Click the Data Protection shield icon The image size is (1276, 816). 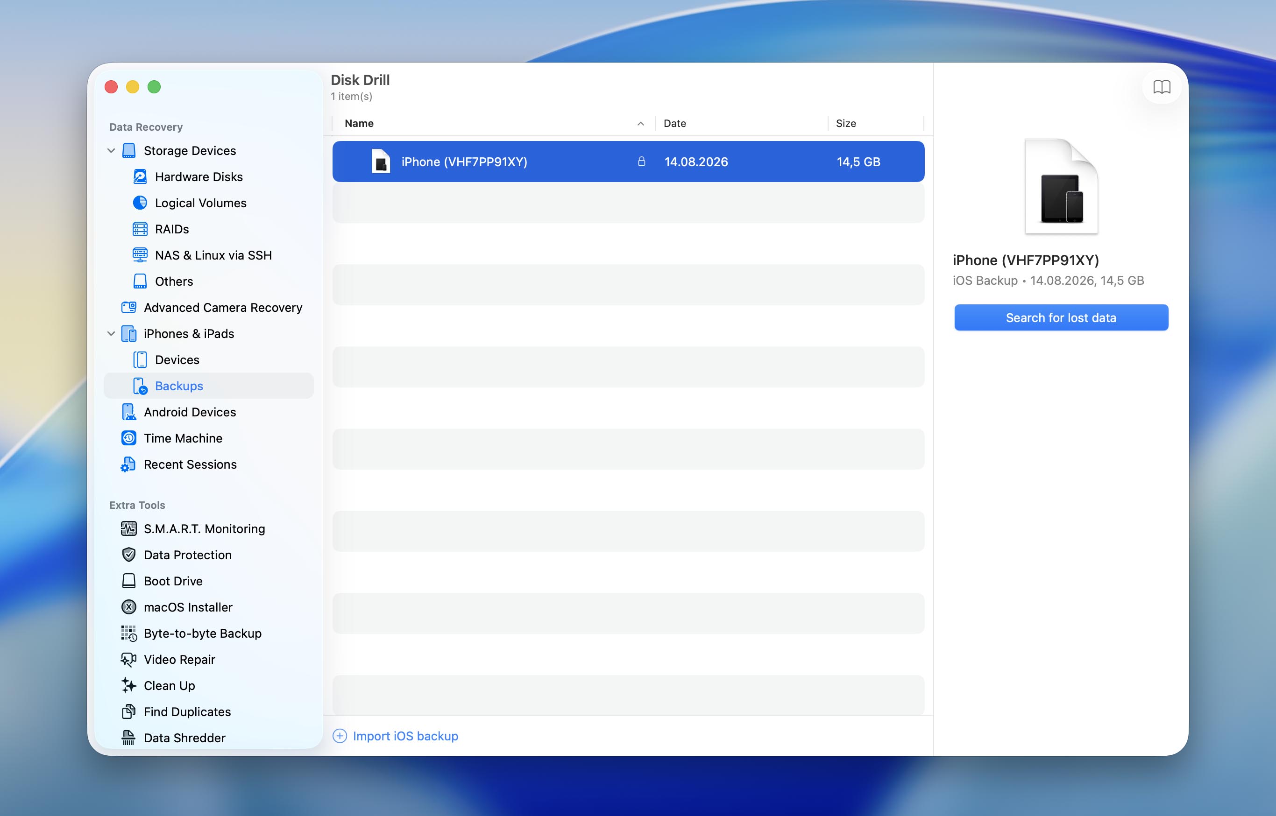pos(129,554)
